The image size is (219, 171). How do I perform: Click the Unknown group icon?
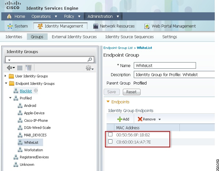[16, 165]
